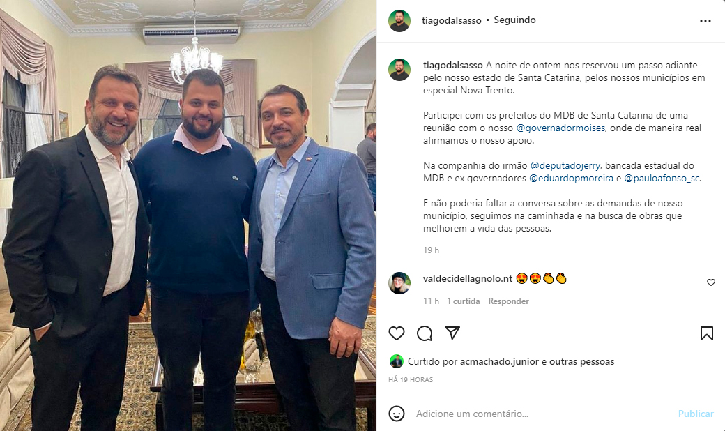
Task: Share post via paper plane icon
Action: click(x=452, y=333)
